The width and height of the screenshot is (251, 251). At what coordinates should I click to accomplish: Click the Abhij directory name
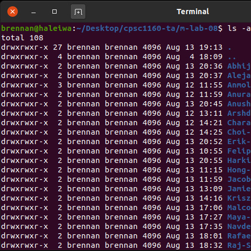pos(239,67)
